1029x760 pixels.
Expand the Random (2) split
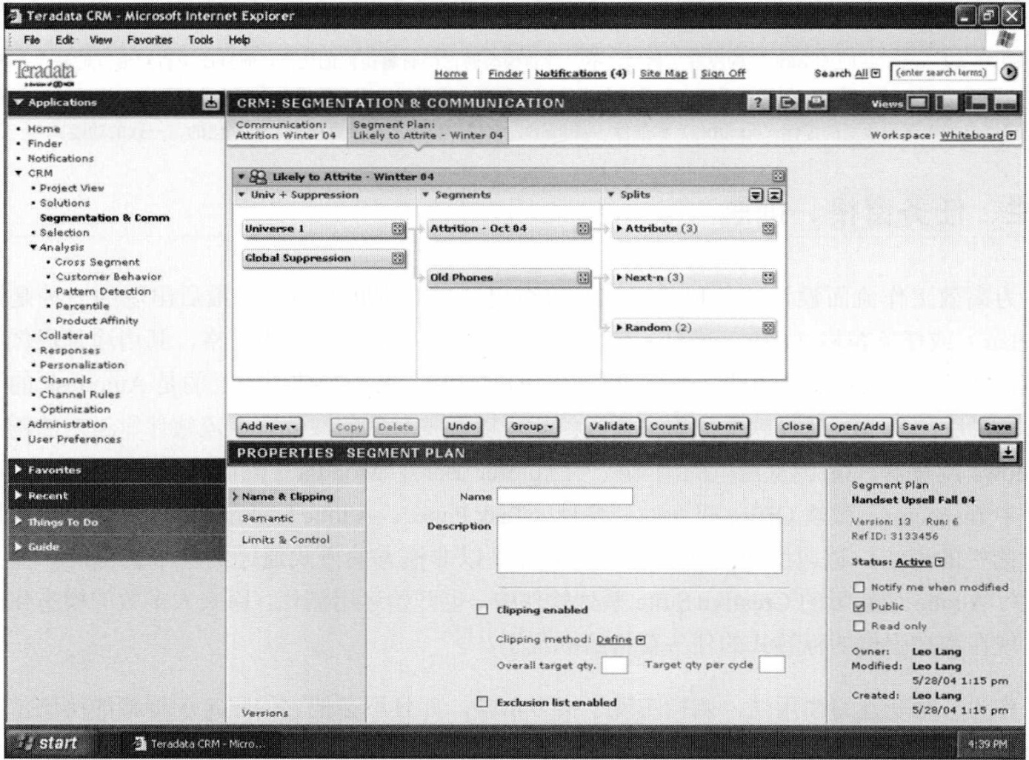click(x=619, y=328)
